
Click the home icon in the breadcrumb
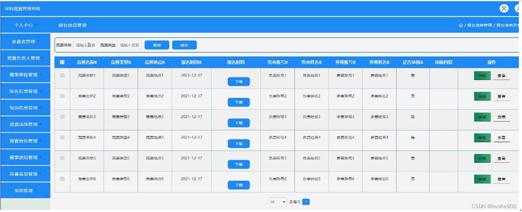pyautogui.click(x=461, y=25)
